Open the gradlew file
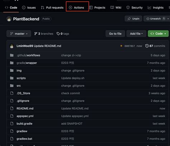The width and height of the screenshot is (170, 146). pos(22,131)
